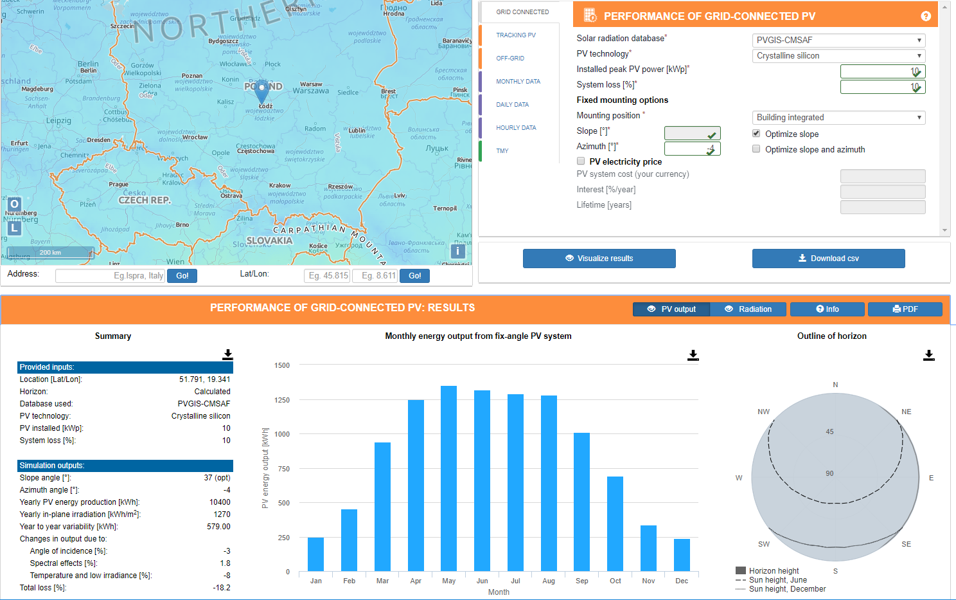Uncheck the Optimize slope checkbox
This screenshot has width=956, height=600.
(756, 134)
